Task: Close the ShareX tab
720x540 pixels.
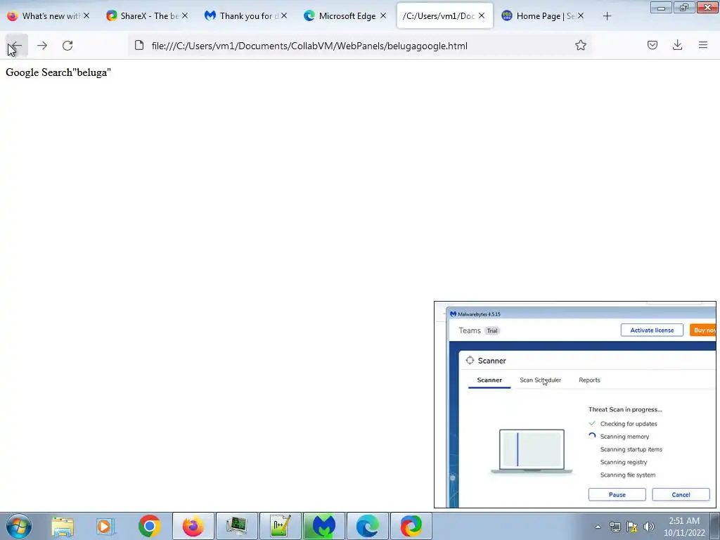Action: [x=185, y=15]
